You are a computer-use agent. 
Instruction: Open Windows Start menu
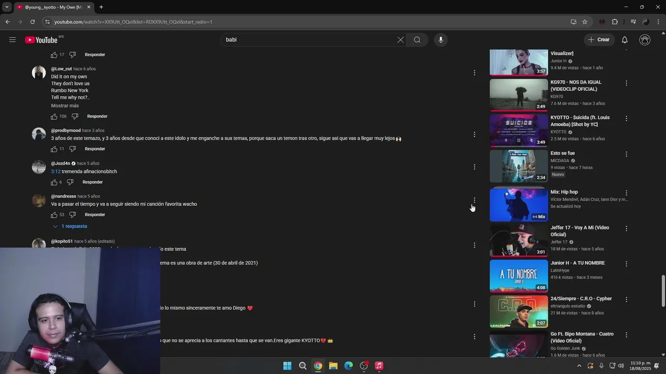(287, 366)
